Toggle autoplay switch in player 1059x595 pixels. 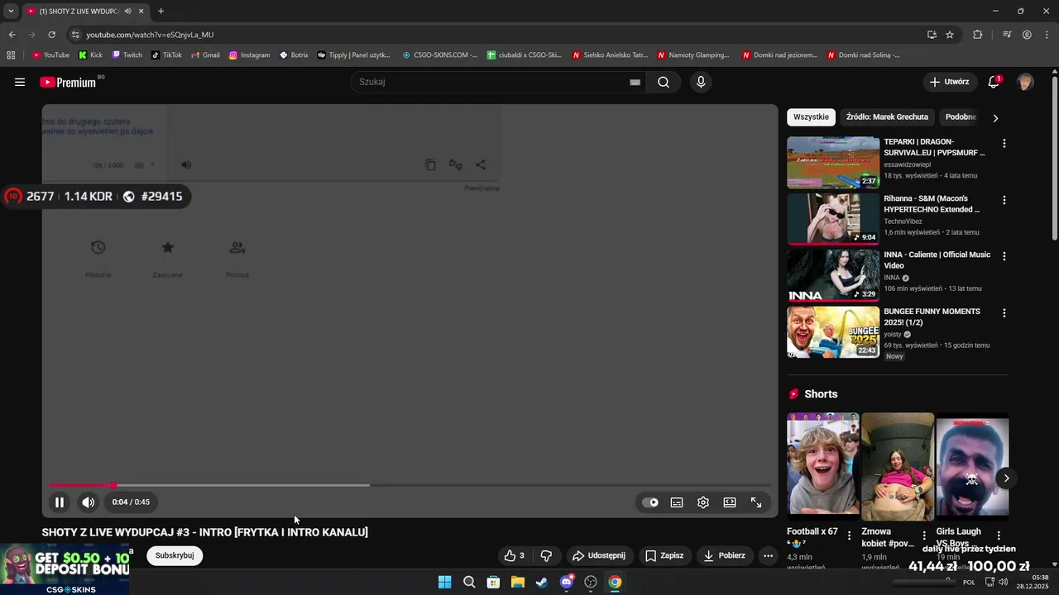click(650, 502)
